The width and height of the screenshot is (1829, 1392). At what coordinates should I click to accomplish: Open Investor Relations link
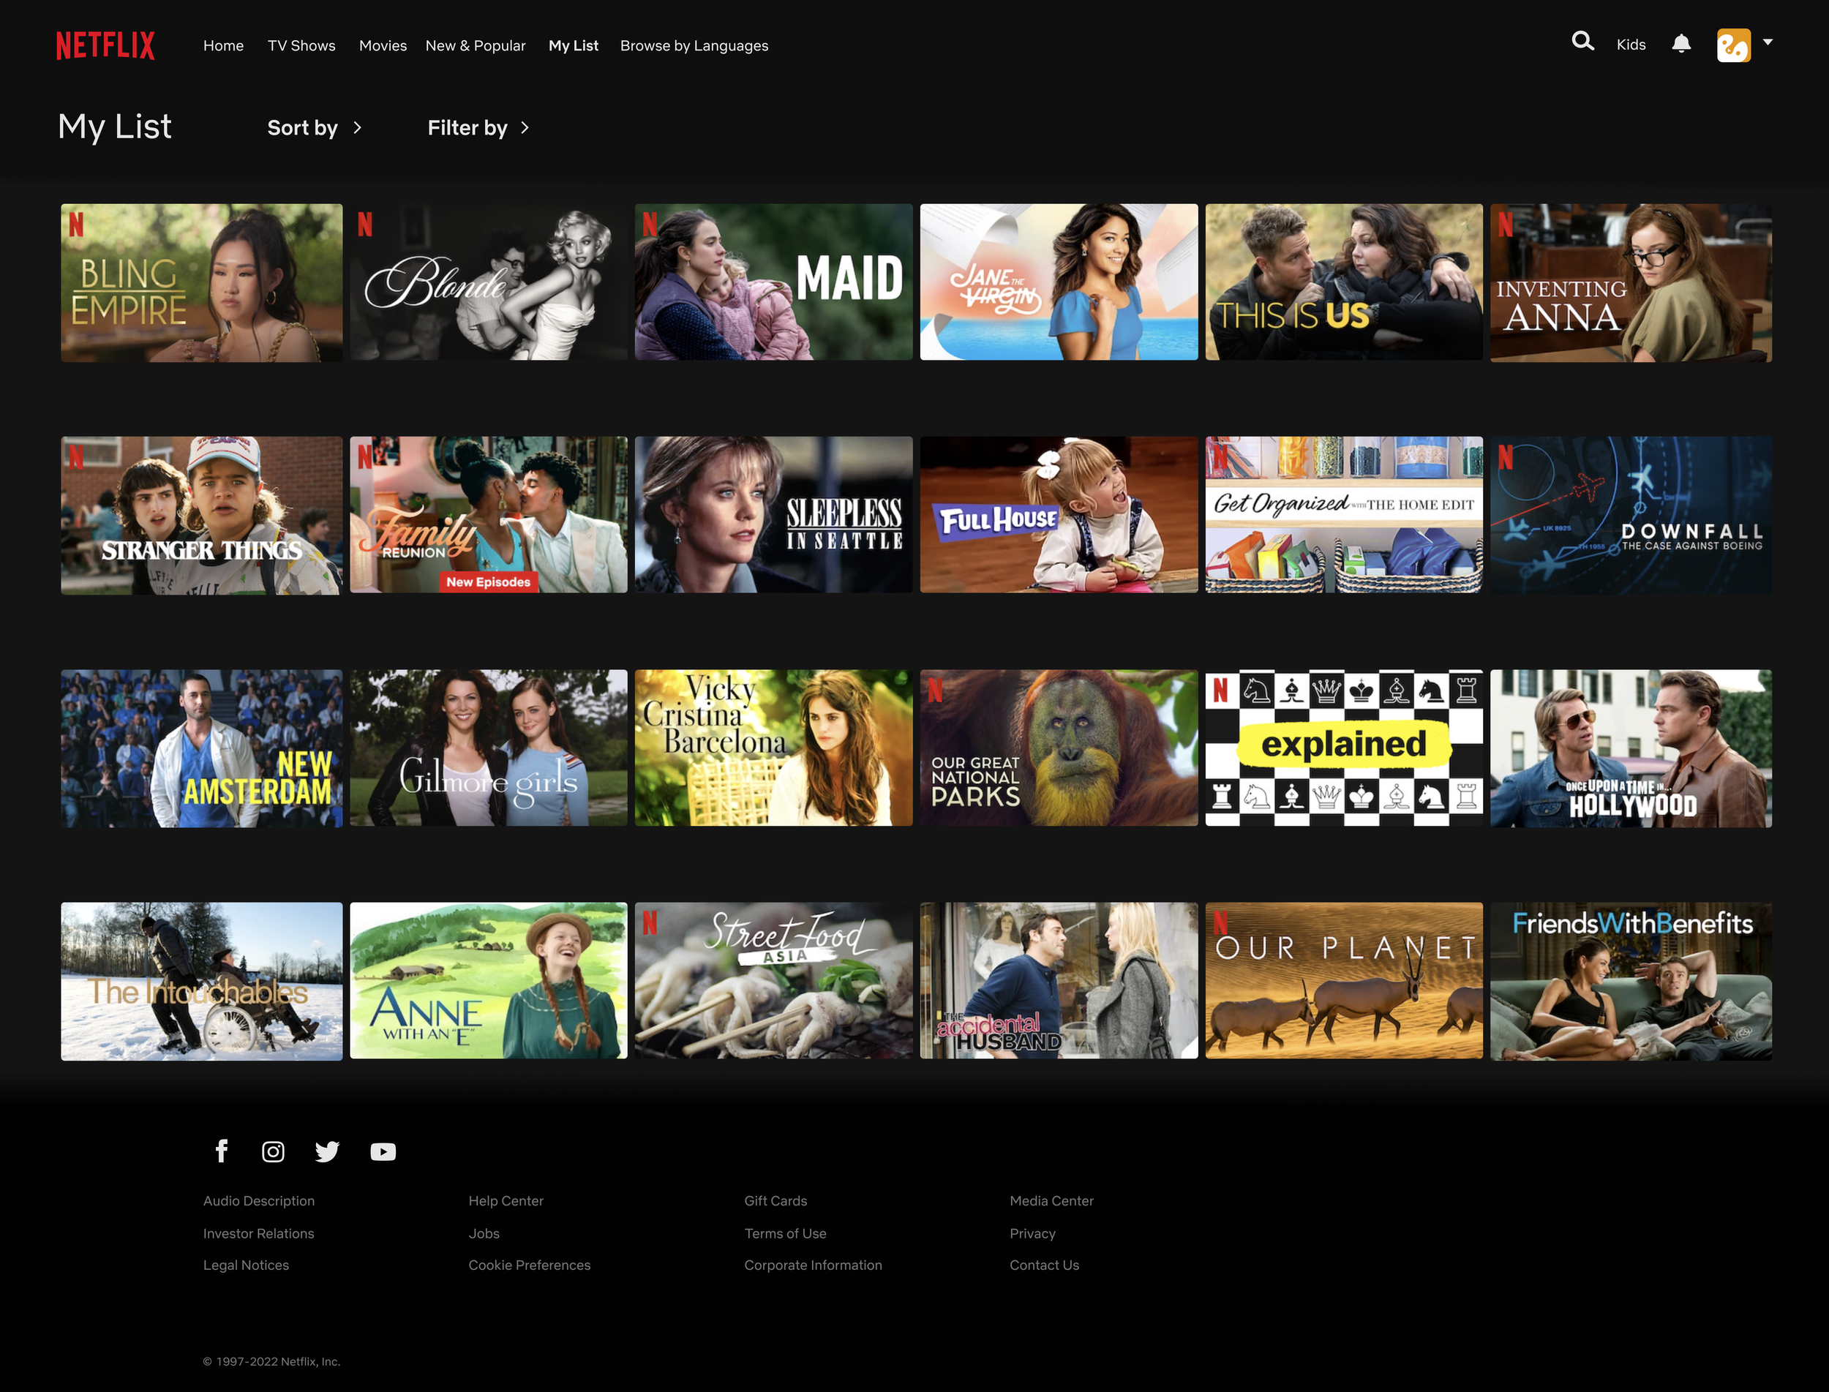(x=258, y=1233)
